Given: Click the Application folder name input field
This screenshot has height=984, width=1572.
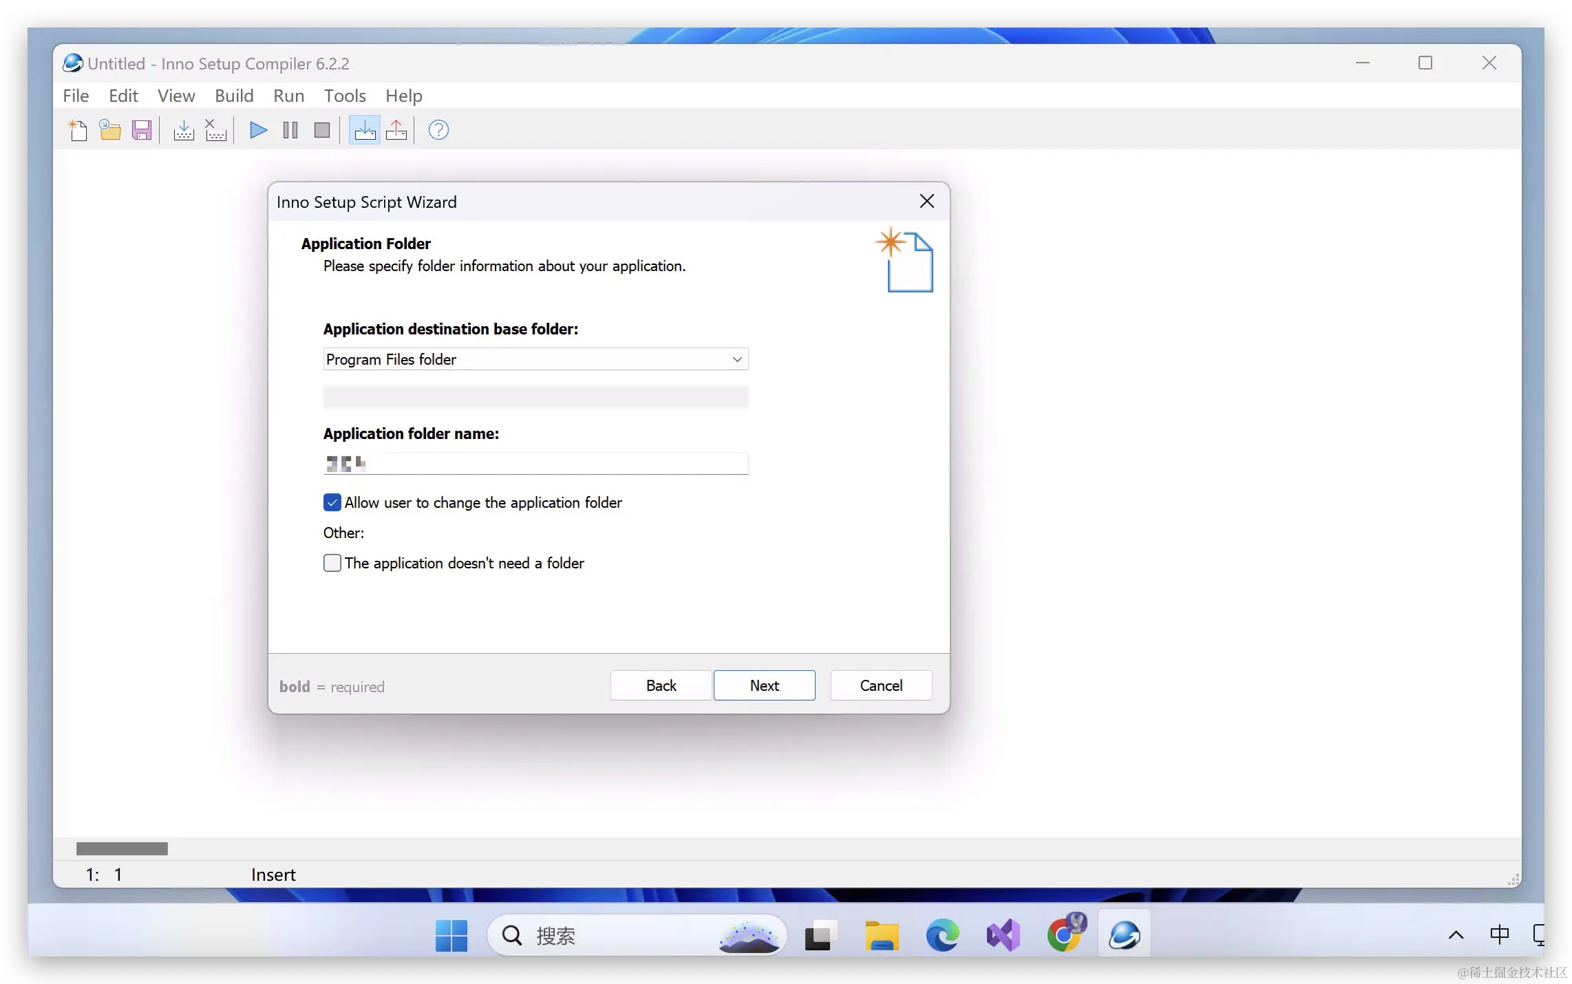Looking at the screenshot, I should tap(535, 464).
